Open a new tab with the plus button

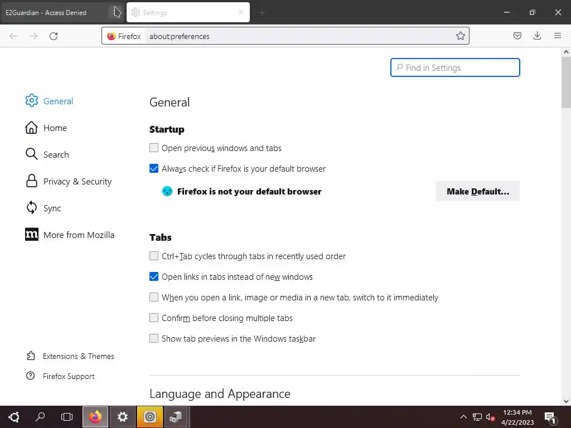point(262,12)
